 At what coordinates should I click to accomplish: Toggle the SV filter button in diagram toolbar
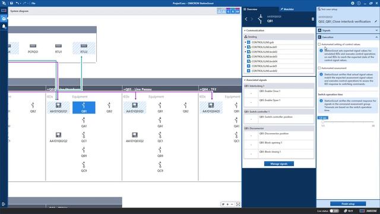(x=237, y=11)
